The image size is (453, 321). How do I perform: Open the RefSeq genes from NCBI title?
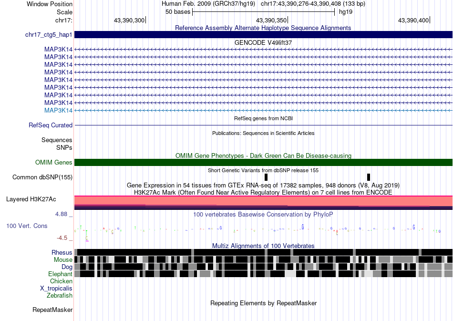263,118
